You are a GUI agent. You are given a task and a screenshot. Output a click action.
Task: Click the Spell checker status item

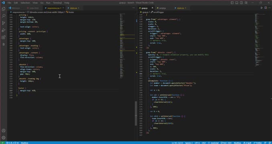(248, 143)
